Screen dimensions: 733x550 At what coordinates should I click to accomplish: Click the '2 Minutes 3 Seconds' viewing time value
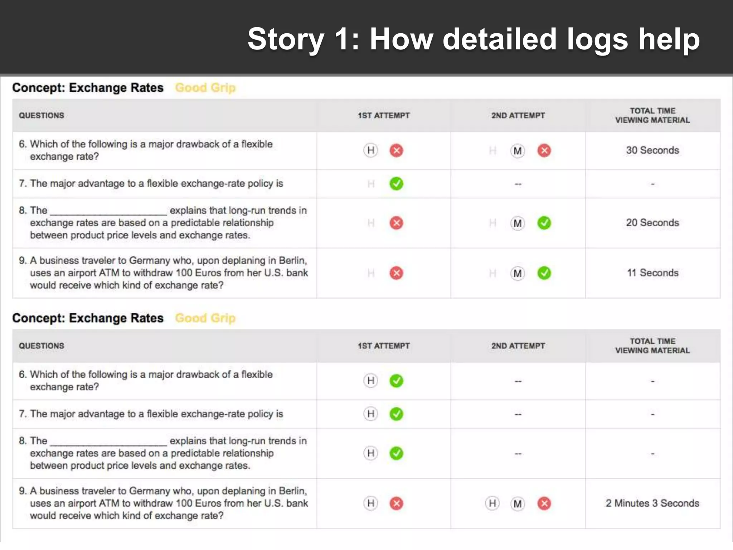(x=652, y=503)
